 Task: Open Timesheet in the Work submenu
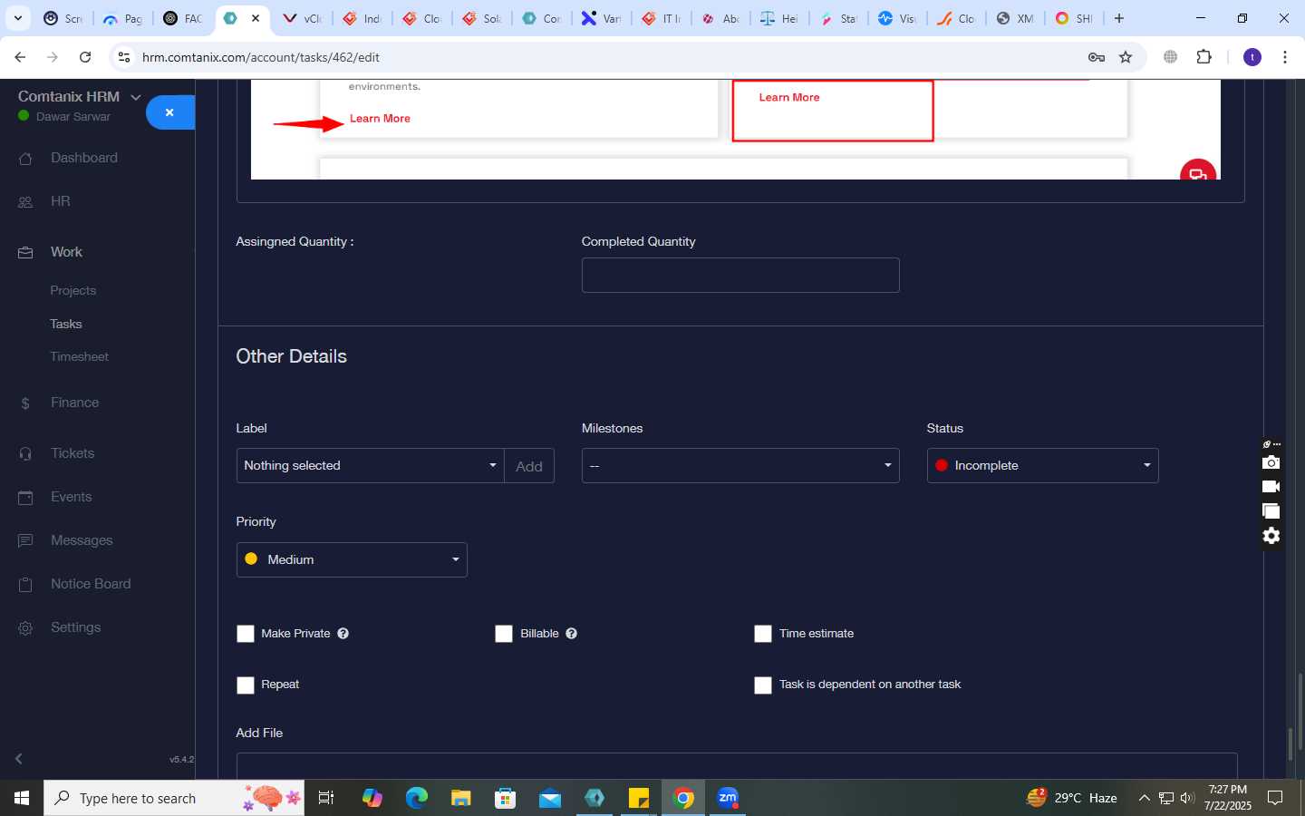[x=80, y=356]
